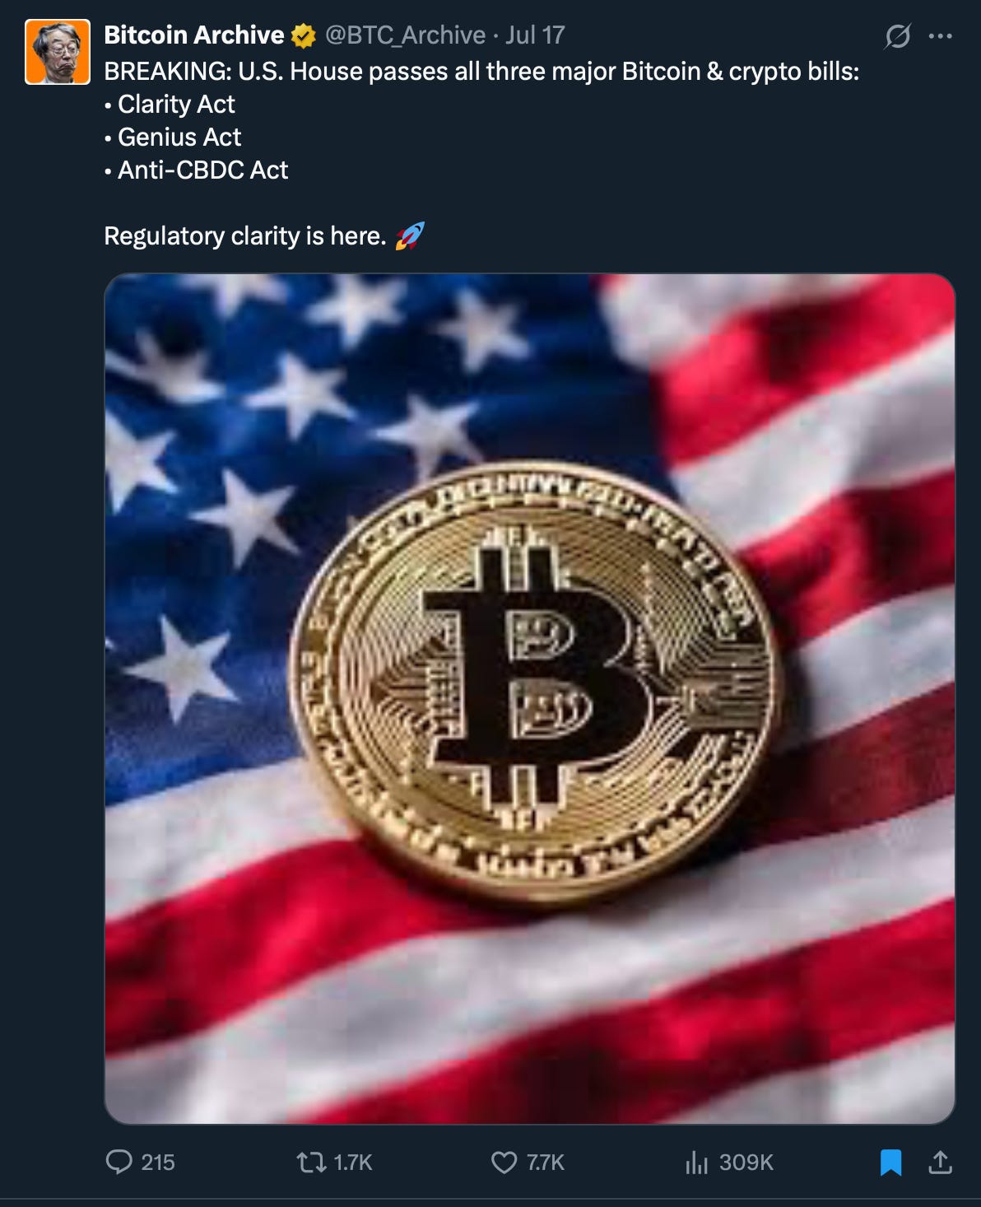Image resolution: width=981 pixels, height=1207 pixels.
Task: Click the 'Regulatory clarity is here' line
Action: [x=244, y=236]
